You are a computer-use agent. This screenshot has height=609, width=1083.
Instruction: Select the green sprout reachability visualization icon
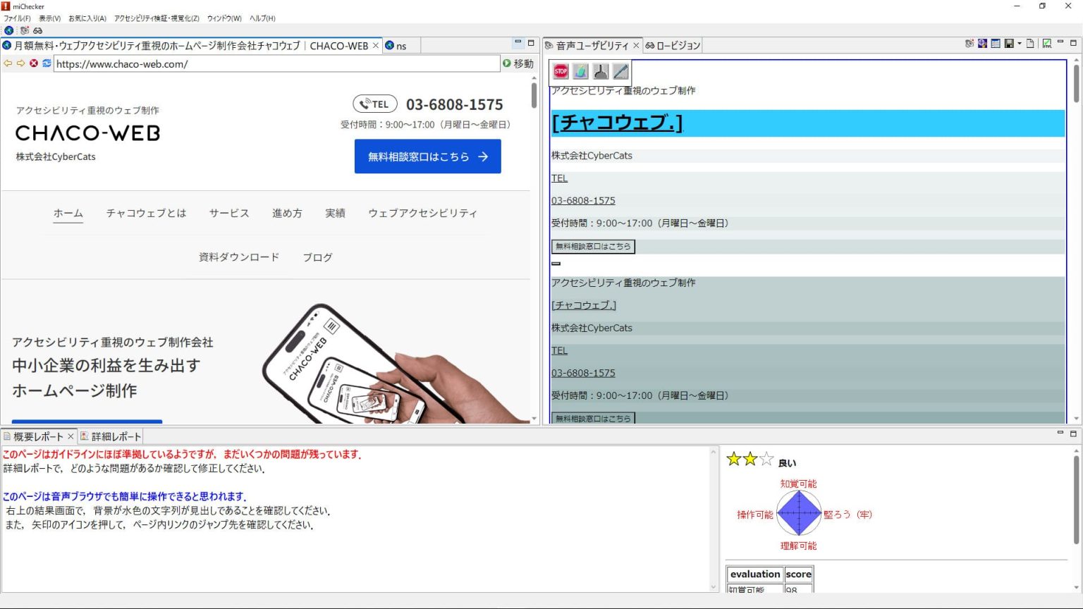tap(580, 70)
